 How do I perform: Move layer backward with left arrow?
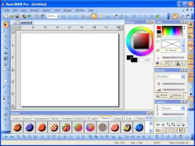tap(158, 125)
